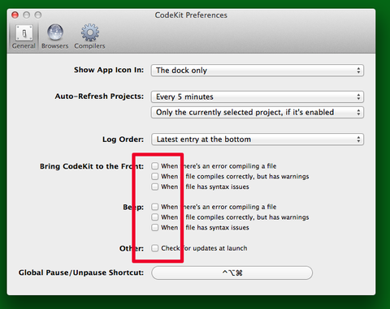The height and width of the screenshot is (309, 390).
Task: Enable beep when file has syntax issues
Action: 155,227
